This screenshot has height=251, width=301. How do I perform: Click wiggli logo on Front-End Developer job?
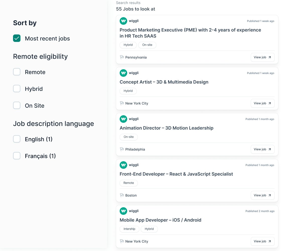click(123, 165)
